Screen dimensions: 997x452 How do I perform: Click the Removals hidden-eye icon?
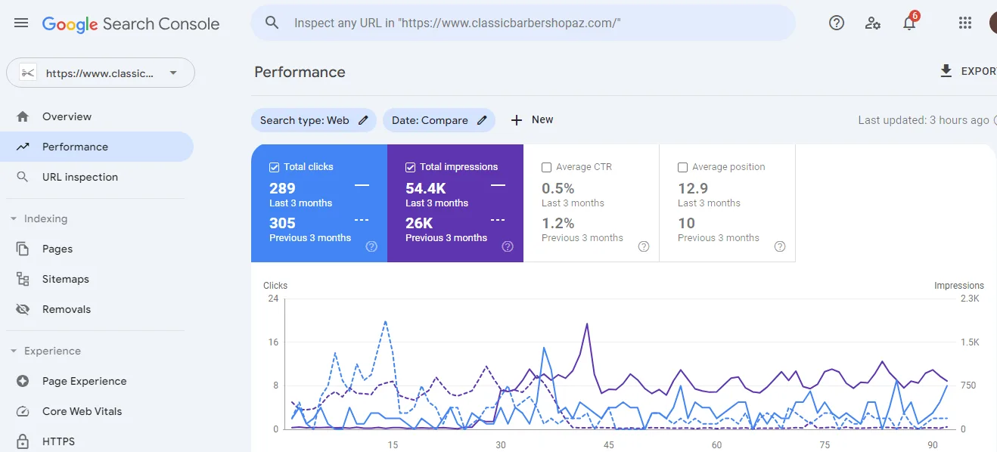pyautogui.click(x=23, y=309)
